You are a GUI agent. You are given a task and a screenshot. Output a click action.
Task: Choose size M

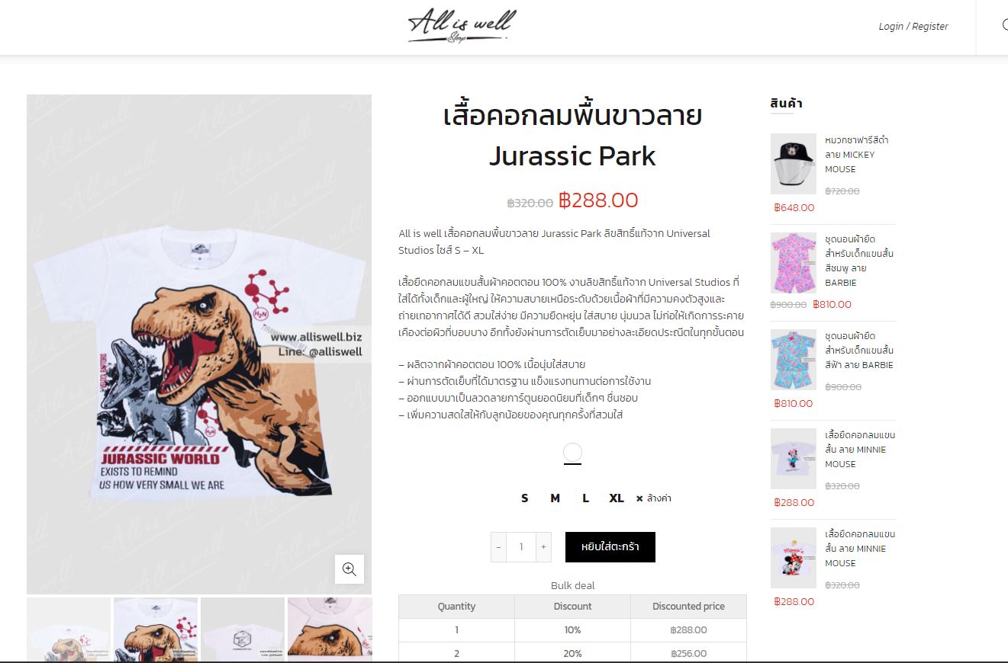click(x=555, y=498)
